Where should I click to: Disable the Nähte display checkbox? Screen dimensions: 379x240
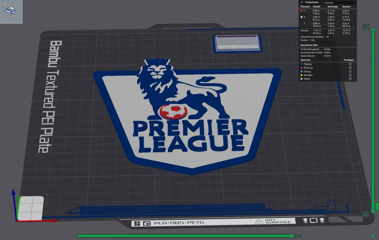coord(350,79)
